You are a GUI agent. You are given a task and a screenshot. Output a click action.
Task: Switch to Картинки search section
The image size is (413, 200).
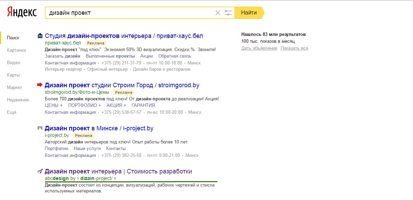pos(16,50)
